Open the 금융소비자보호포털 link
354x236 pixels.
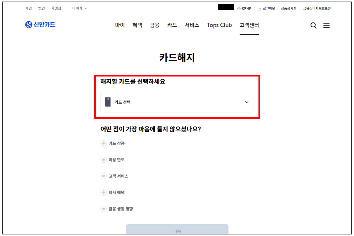click(317, 8)
